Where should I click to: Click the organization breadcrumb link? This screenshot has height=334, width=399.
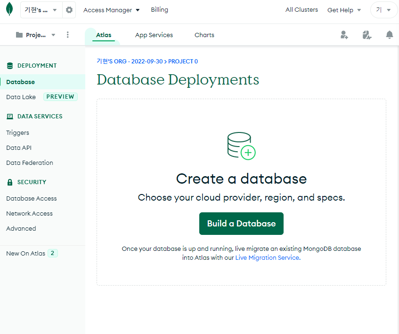click(x=130, y=62)
